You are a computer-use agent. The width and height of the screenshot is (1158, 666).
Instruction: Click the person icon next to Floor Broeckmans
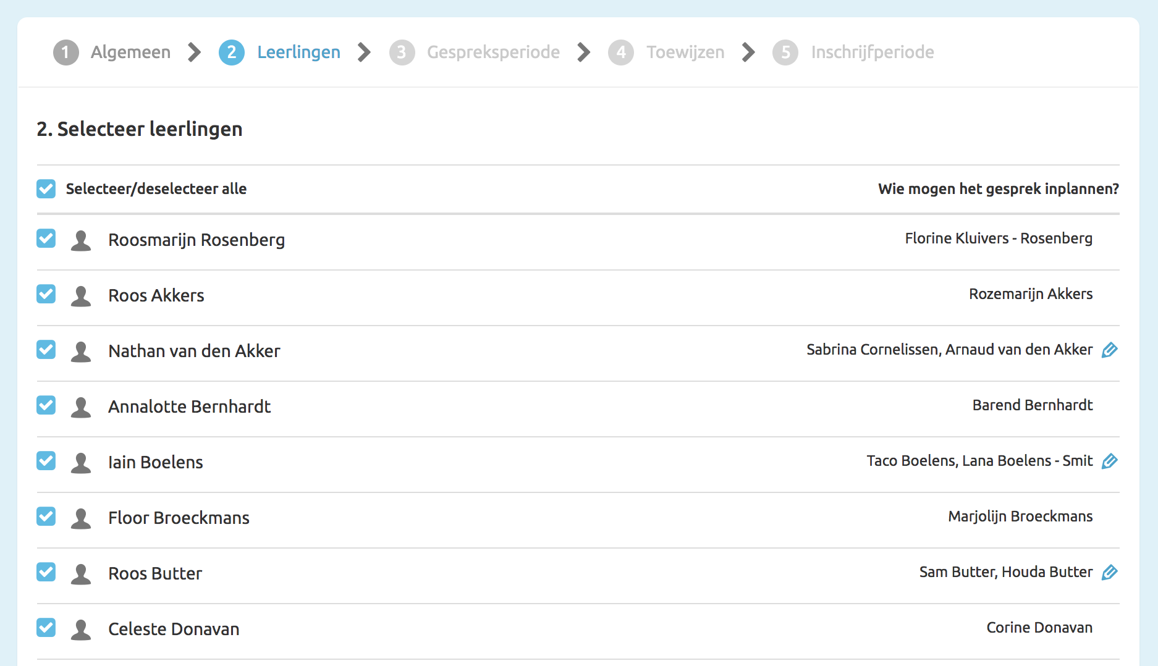(x=81, y=518)
